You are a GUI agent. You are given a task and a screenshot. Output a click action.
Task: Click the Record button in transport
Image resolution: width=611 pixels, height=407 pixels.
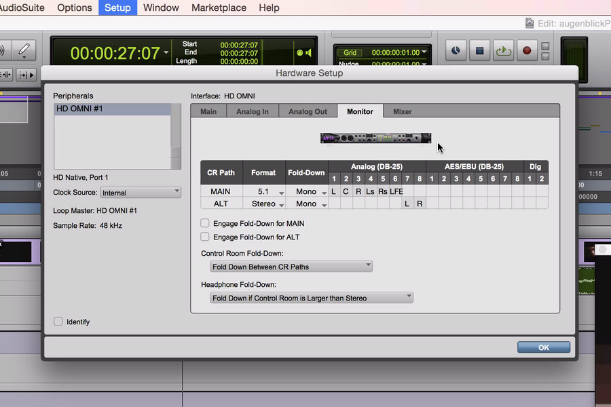[x=526, y=50]
